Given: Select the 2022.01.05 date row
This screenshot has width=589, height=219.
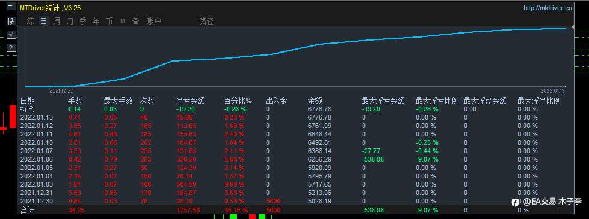Looking at the screenshot, I should coord(37,168).
